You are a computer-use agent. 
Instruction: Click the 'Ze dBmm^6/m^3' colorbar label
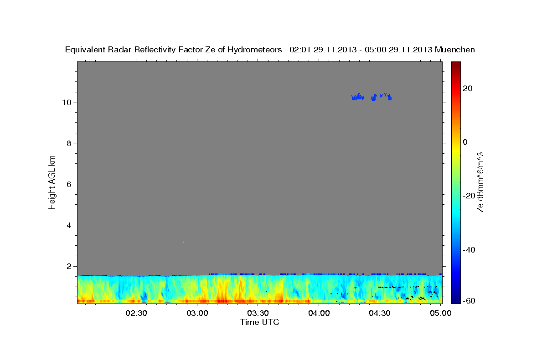[480, 182]
